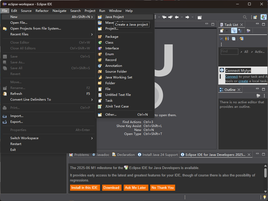Click the Open Perspective icon
The width and height of the screenshot is (268, 201).
click(255, 17)
